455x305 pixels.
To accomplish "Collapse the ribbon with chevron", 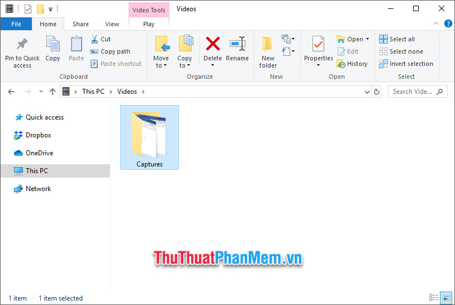I will pyautogui.click(x=436, y=24).
